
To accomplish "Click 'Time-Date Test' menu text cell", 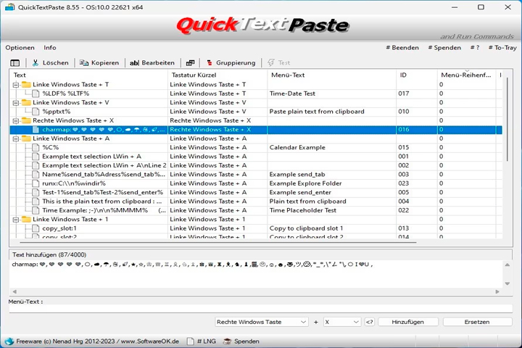I will 292,94.
